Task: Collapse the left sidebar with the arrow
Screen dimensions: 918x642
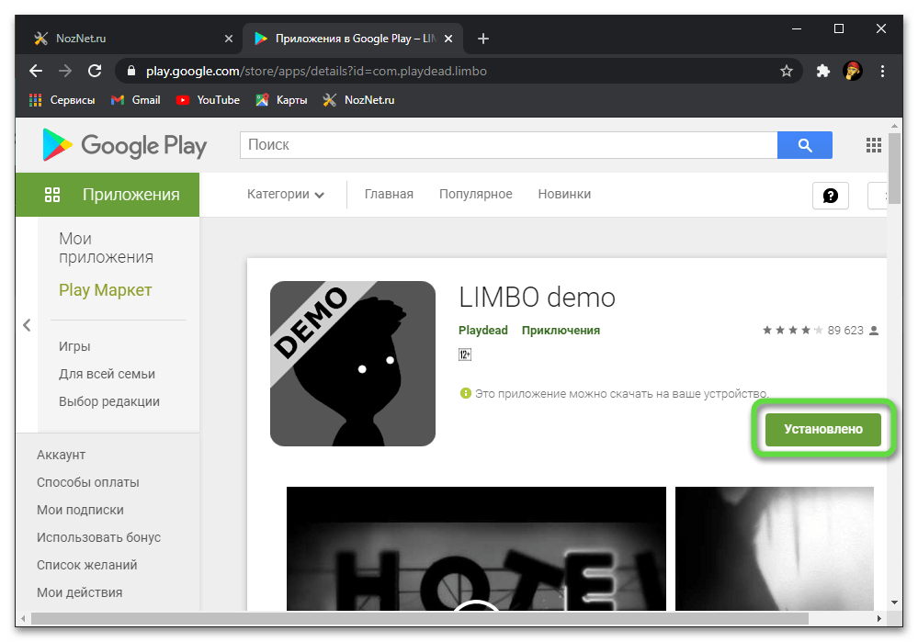Action: (27, 325)
